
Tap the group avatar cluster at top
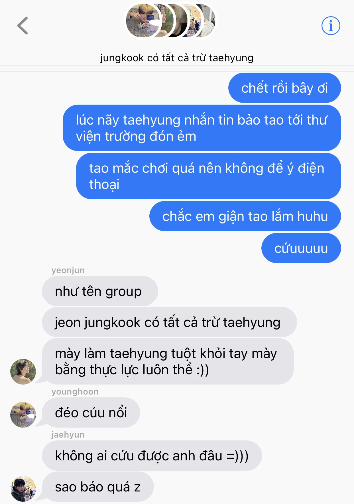point(171,21)
